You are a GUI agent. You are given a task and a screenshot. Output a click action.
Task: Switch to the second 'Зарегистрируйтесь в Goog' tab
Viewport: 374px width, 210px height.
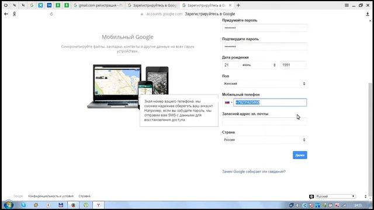click(x=153, y=5)
